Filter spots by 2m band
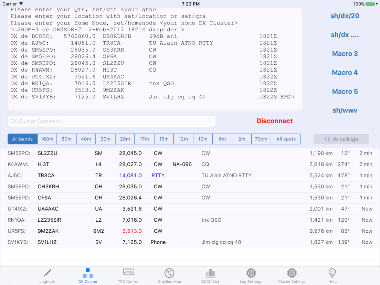The width and height of the screenshot is (380, 285). pos(242,139)
